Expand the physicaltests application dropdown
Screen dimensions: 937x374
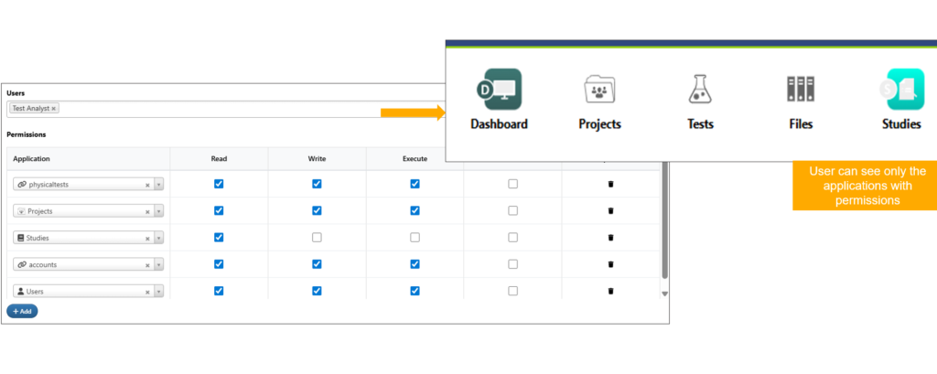pyautogui.click(x=158, y=185)
